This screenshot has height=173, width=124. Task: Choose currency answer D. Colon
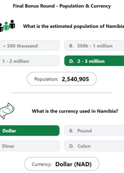pos(94,146)
